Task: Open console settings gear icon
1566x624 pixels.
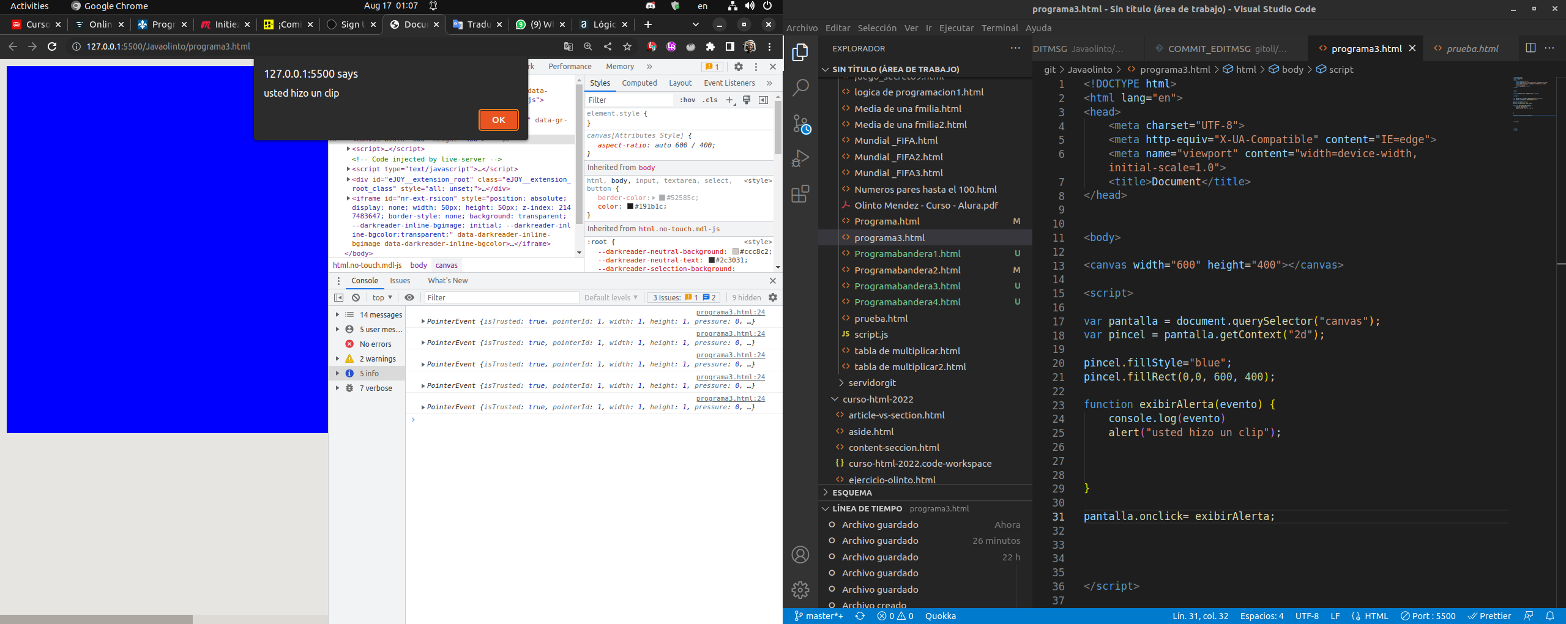Action: click(x=773, y=297)
